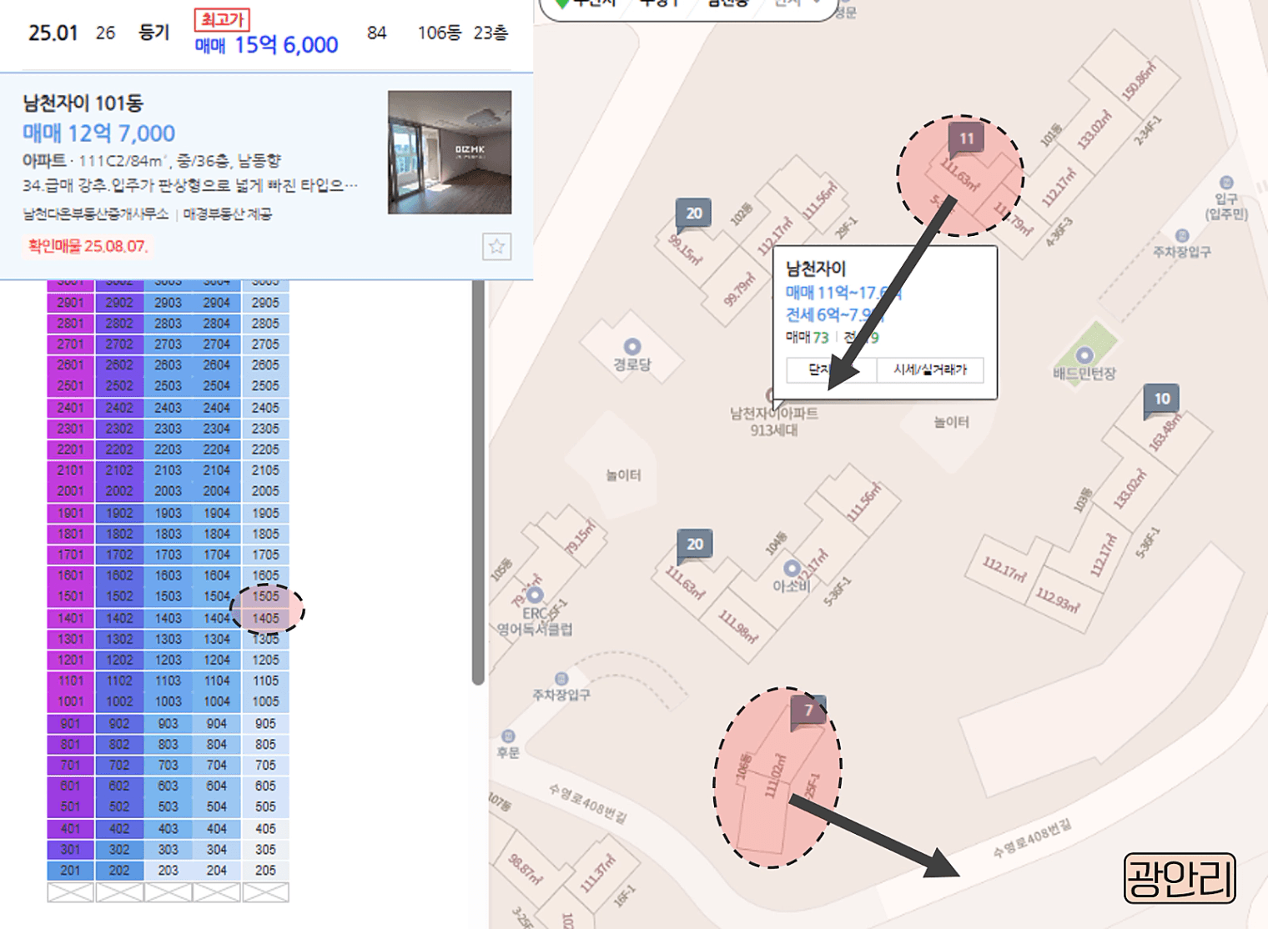This screenshot has height=929, width=1268.
Task: Click the 남천자이 title in the map popup
Action: [816, 269]
